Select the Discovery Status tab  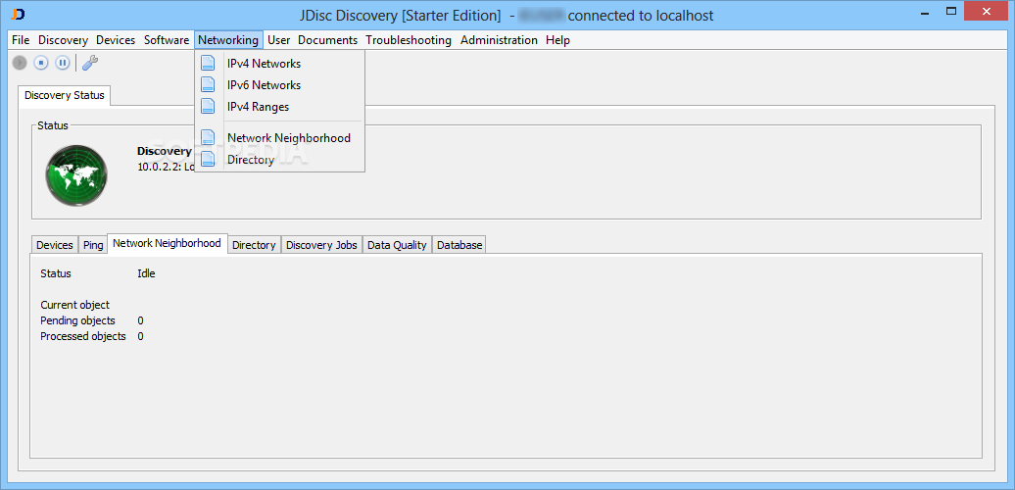coord(65,95)
